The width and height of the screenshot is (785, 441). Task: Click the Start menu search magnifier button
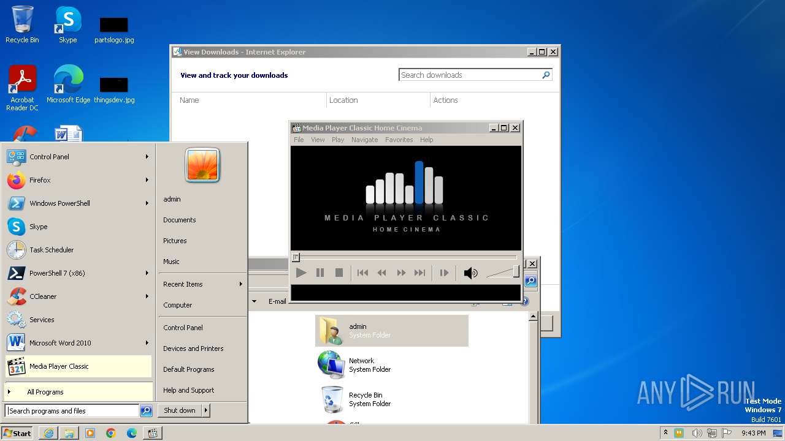click(x=146, y=411)
